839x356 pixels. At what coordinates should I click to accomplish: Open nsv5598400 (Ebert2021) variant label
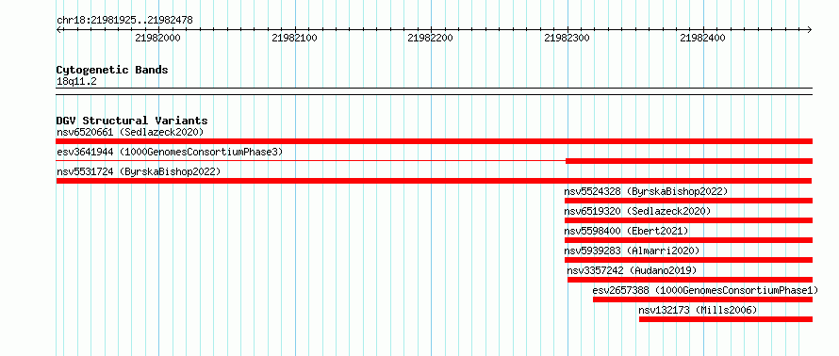click(x=626, y=231)
